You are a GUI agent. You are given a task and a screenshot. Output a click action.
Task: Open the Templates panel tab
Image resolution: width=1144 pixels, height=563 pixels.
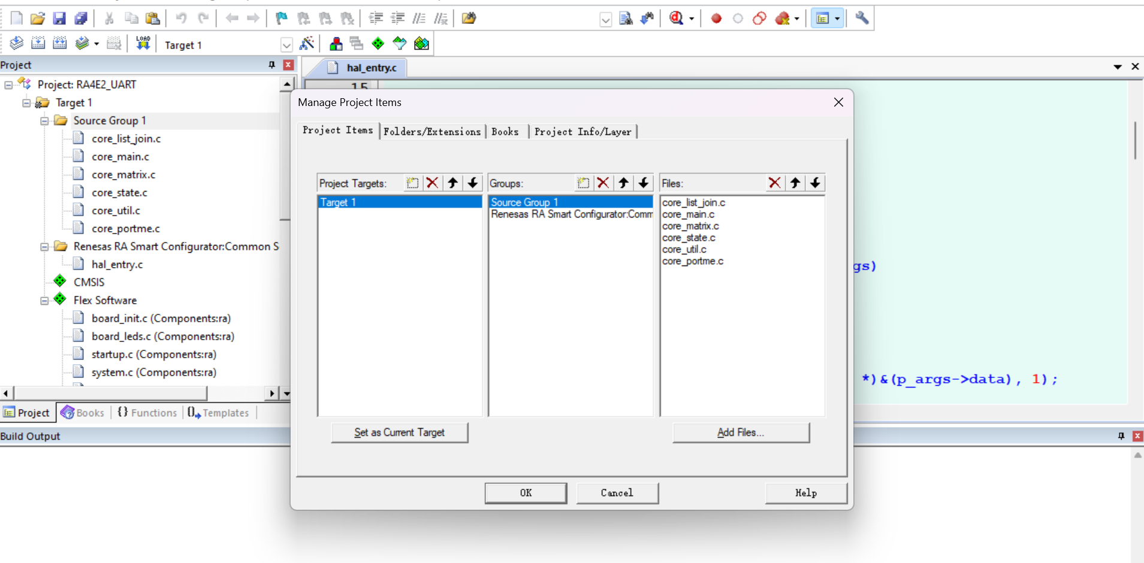[218, 413]
